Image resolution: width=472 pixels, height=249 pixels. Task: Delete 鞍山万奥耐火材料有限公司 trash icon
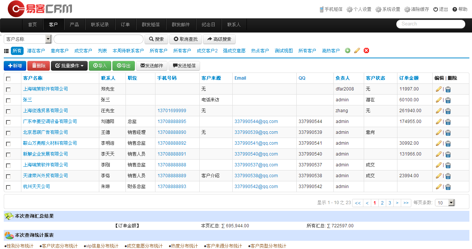coord(448,144)
